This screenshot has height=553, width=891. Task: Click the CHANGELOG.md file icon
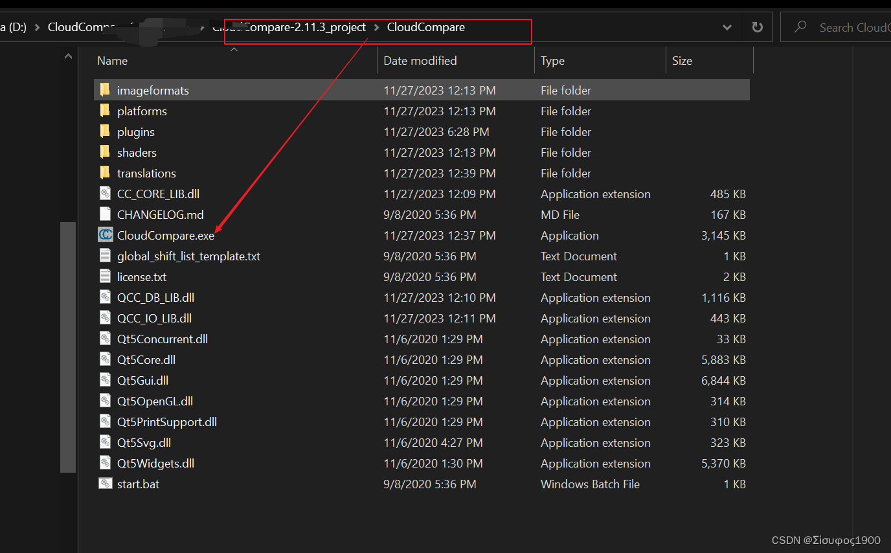[105, 214]
